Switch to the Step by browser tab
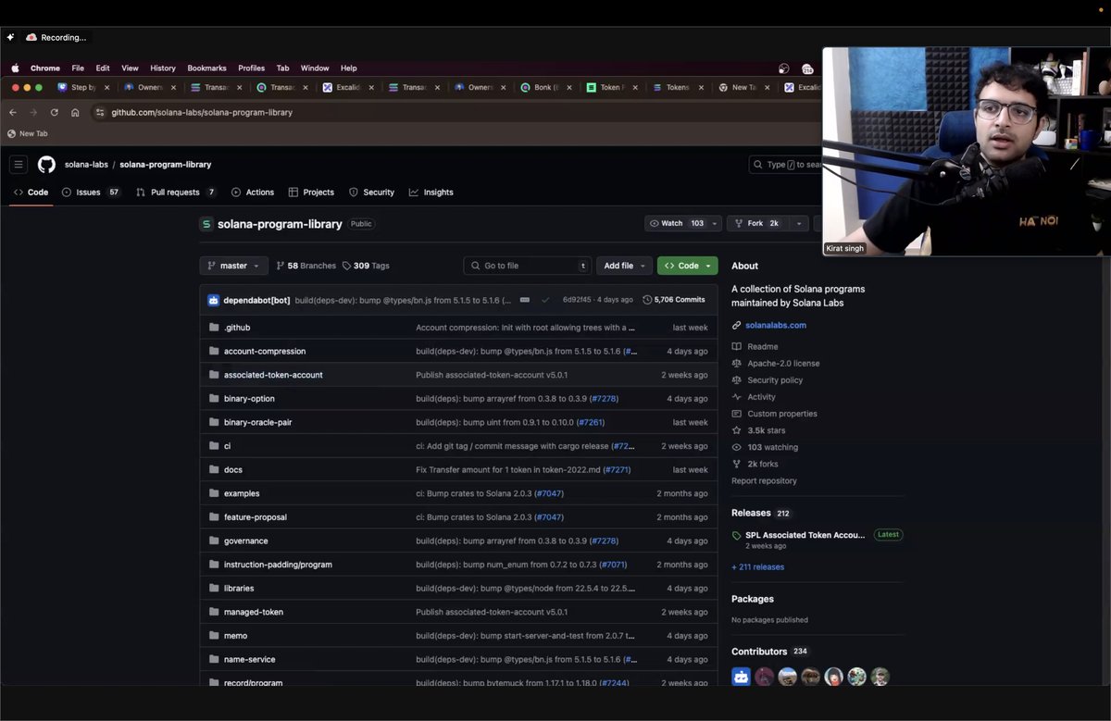This screenshot has width=1111, height=721. click(x=83, y=88)
